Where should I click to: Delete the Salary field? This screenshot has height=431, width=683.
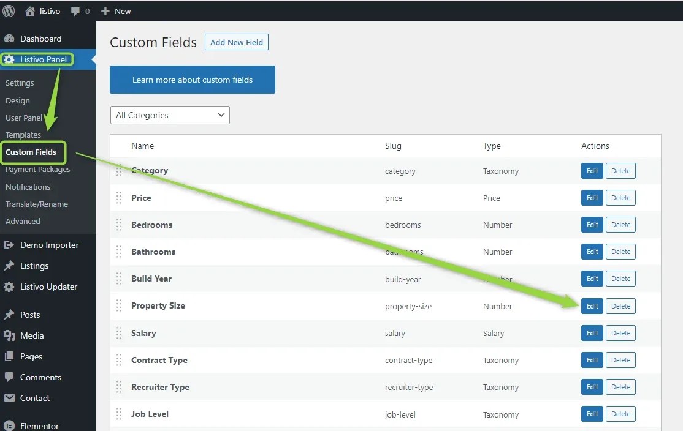[620, 333]
